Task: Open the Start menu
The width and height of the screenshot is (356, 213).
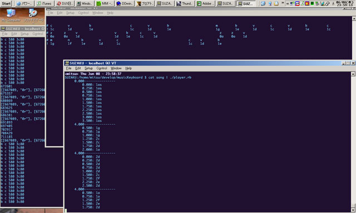Action: [6, 3]
